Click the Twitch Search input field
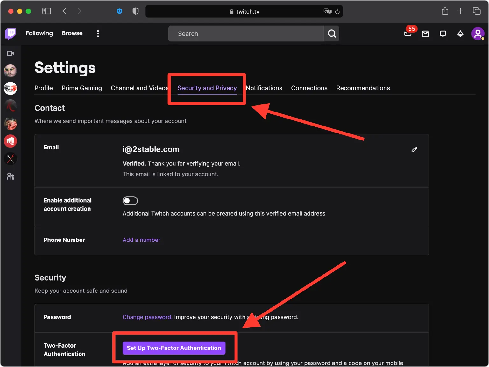489x367 pixels. pyautogui.click(x=246, y=34)
